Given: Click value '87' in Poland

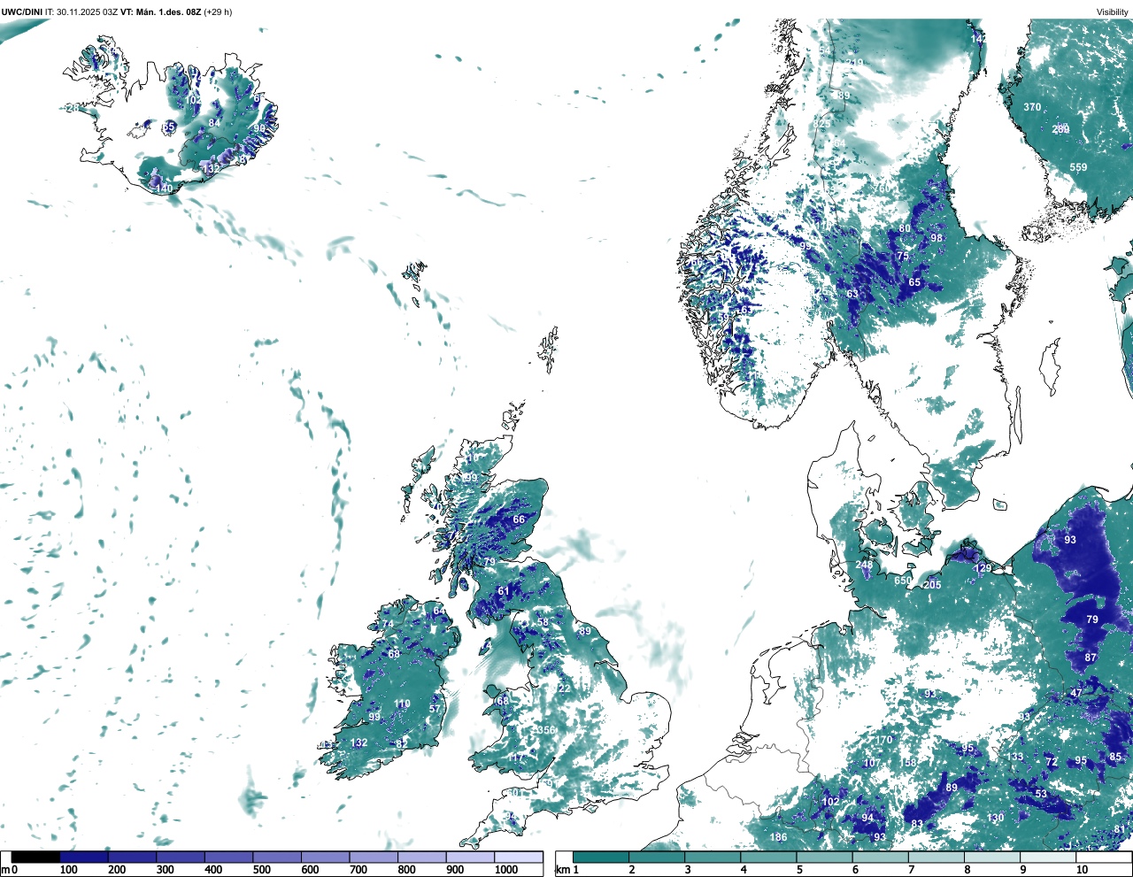Looking at the screenshot, I should point(1091,658).
